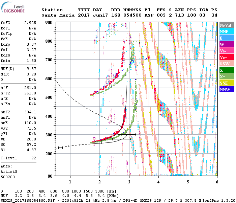Click the Lowell Digisonde logo
The width and height of the screenshot is (236, 203).
[x=13, y=7]
